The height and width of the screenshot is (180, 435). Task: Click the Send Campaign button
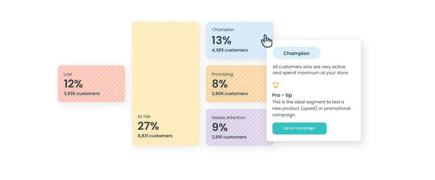(x=299, y=129)
